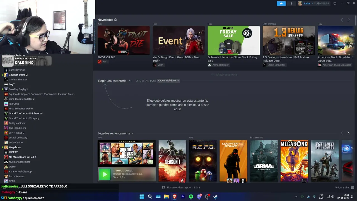Select Counter-Strike 2 game cover

tap(233, 161)
